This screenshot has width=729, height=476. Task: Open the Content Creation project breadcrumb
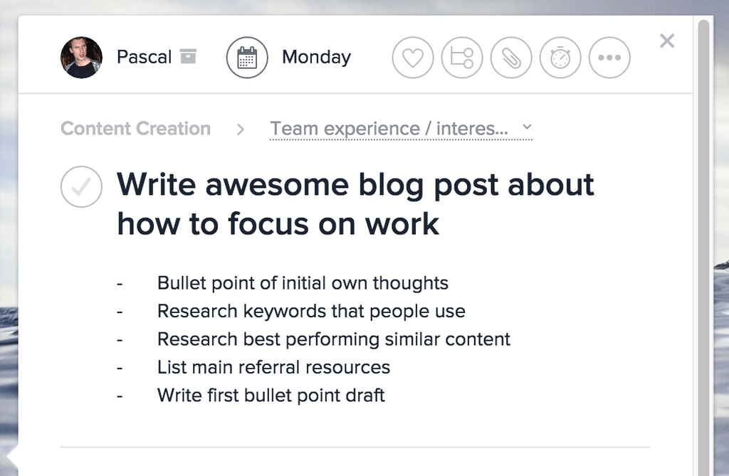coord(135,129)
